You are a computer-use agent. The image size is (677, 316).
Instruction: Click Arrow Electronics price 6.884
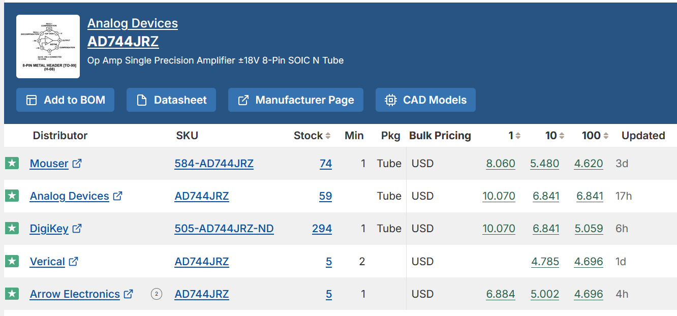(x=501, y=294)
